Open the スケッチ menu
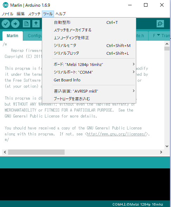This screenshot has height=207, width=171. (34, 14)
